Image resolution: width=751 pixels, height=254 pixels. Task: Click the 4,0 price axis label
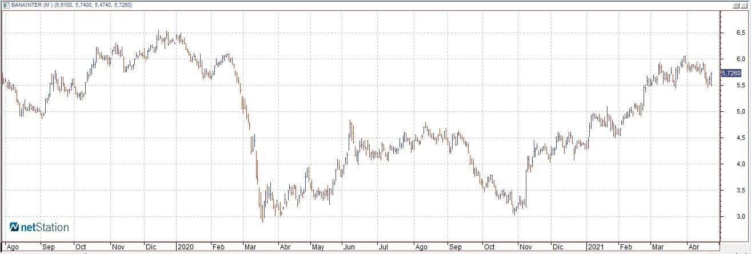[741, 164]
